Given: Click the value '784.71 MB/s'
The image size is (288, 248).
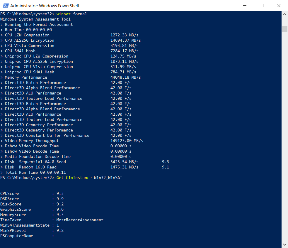Looking at the screenshot, I should [x=123, y=72].
